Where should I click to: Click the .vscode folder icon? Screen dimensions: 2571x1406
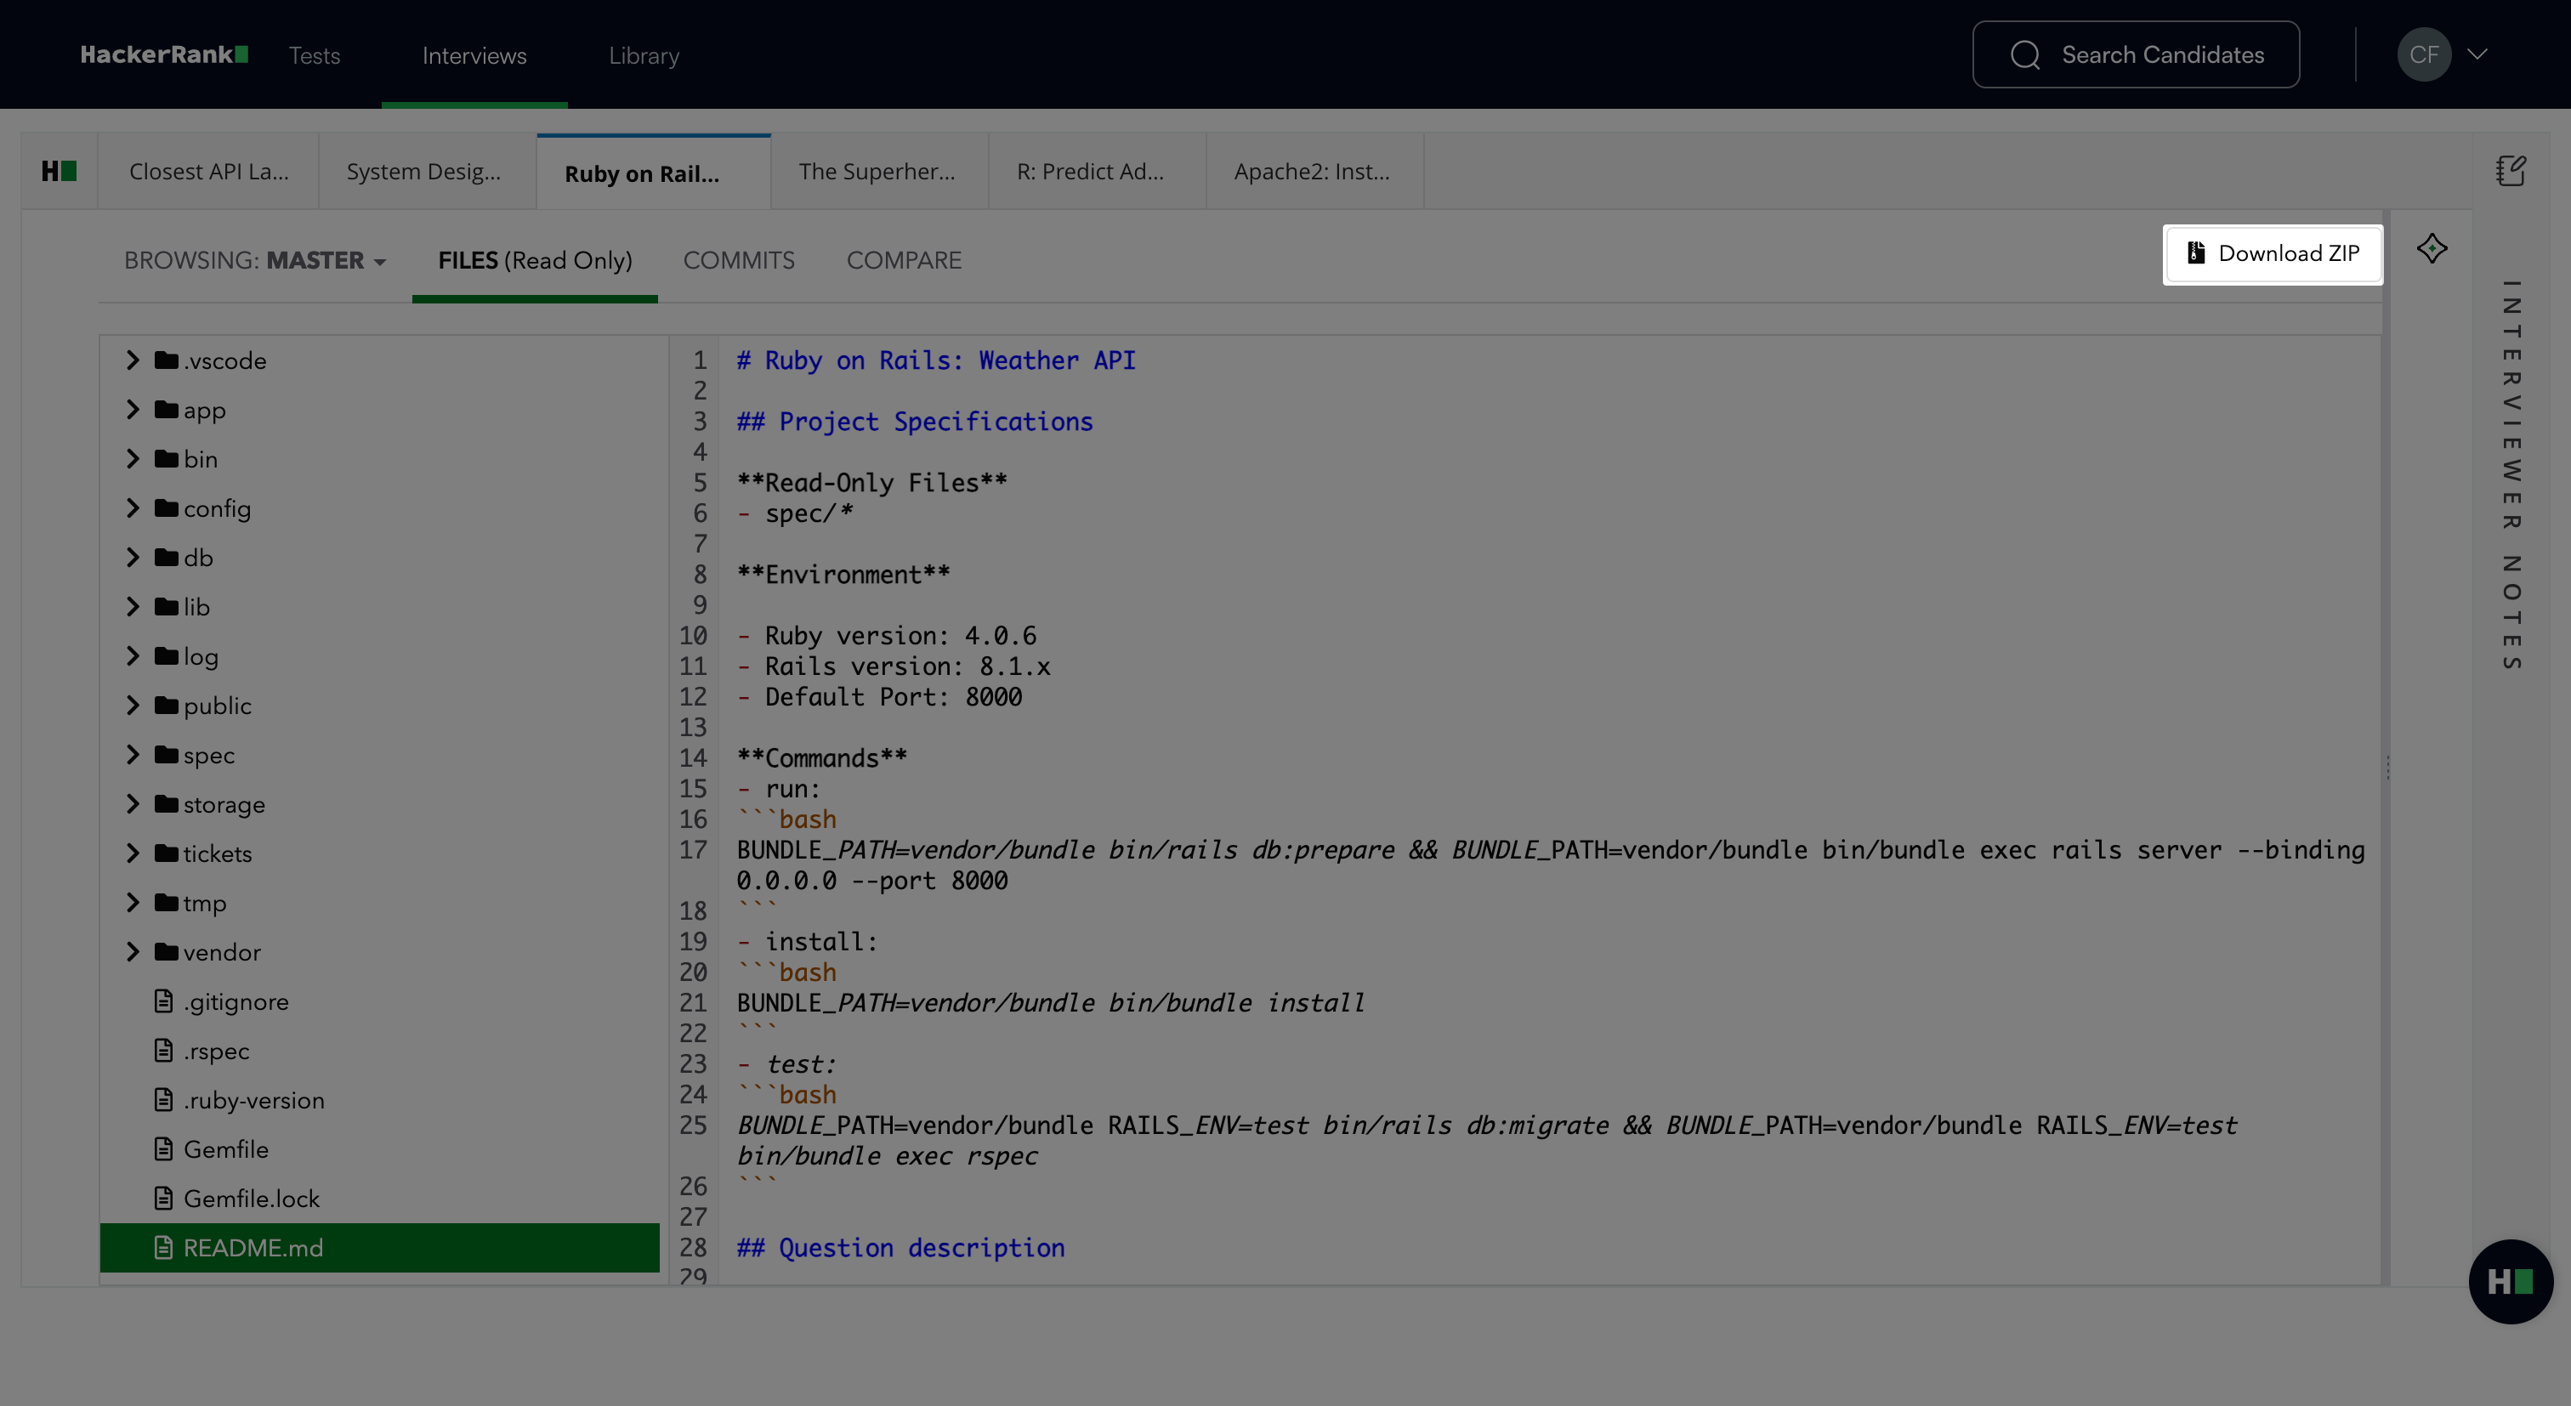pyautogui.click(x=167, y=360)
